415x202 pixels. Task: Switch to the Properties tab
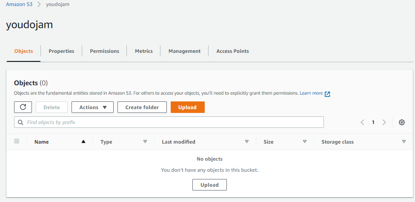coord(61,51)
